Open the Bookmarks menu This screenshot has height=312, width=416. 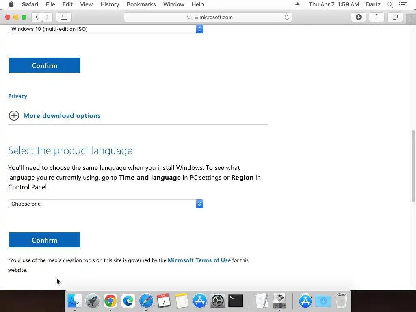click(141, 4)
